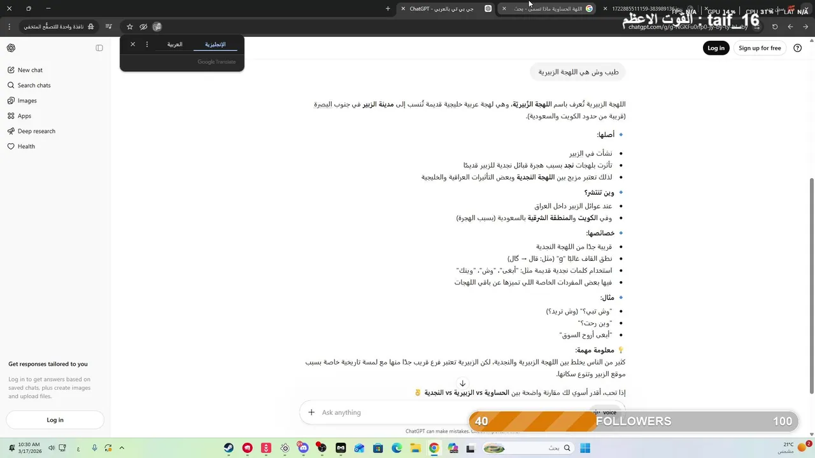Open OBS Studio from taskbar

click(322, 448)
